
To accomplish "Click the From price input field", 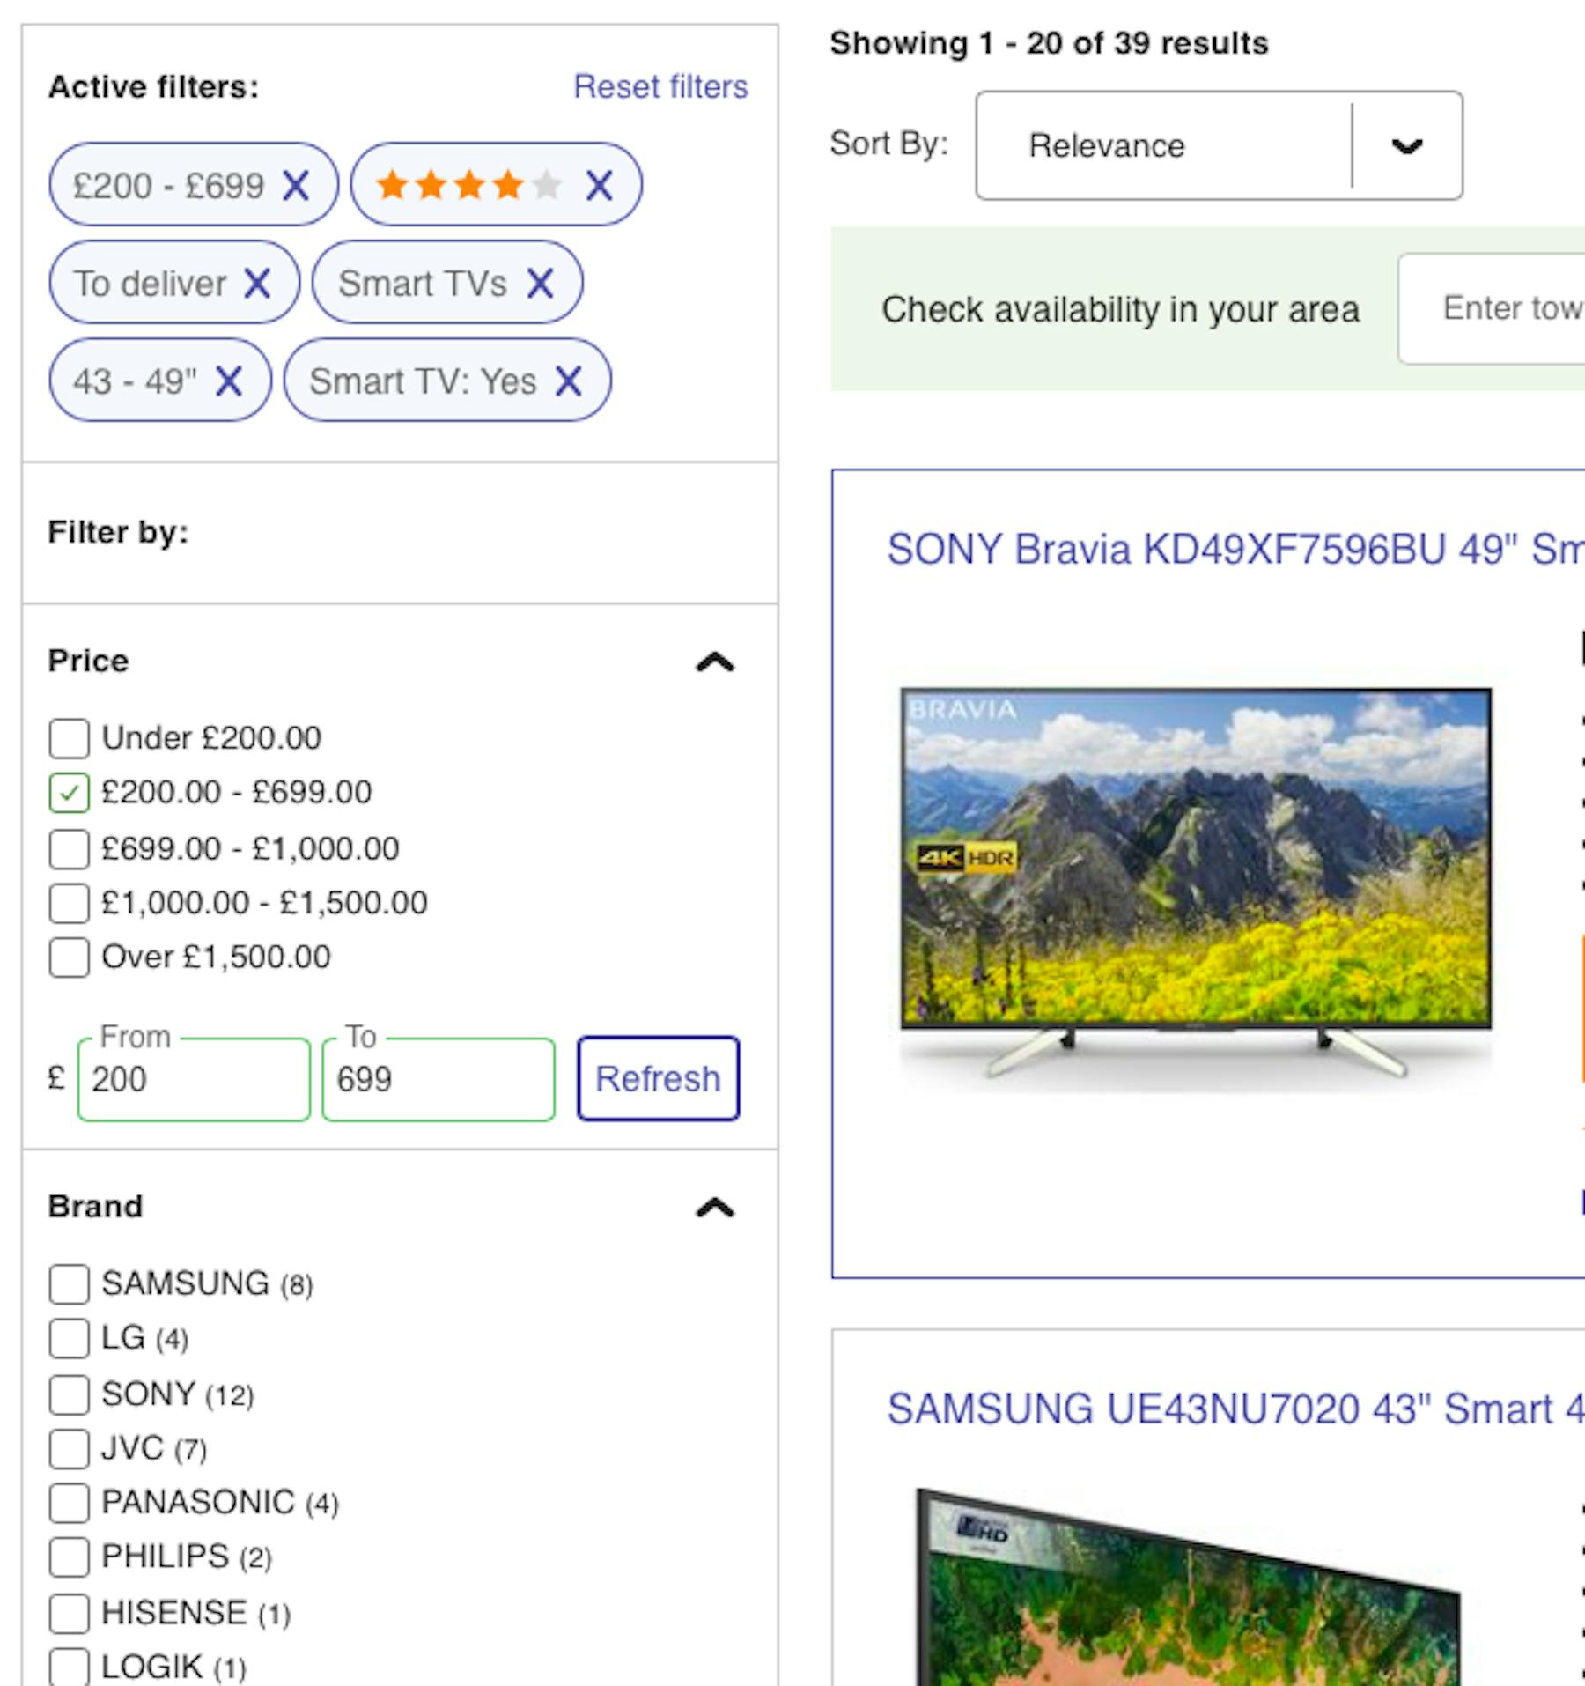I will (194, 1079).
